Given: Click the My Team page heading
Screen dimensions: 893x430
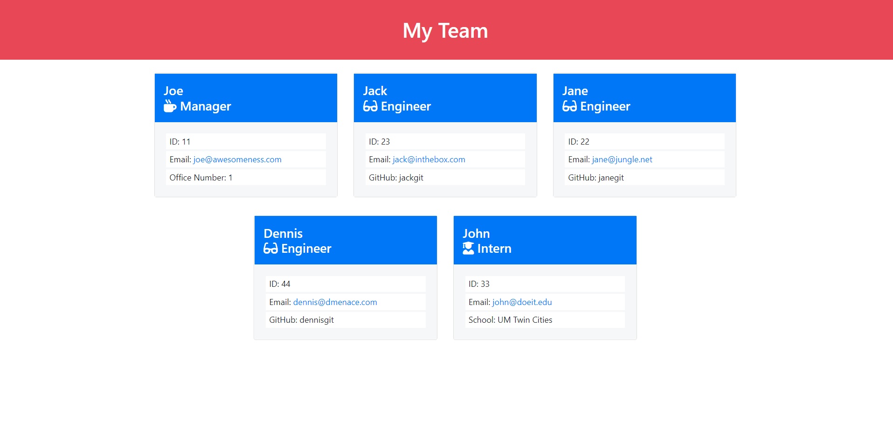Looking at the screenshot, I should coord(445,31).
